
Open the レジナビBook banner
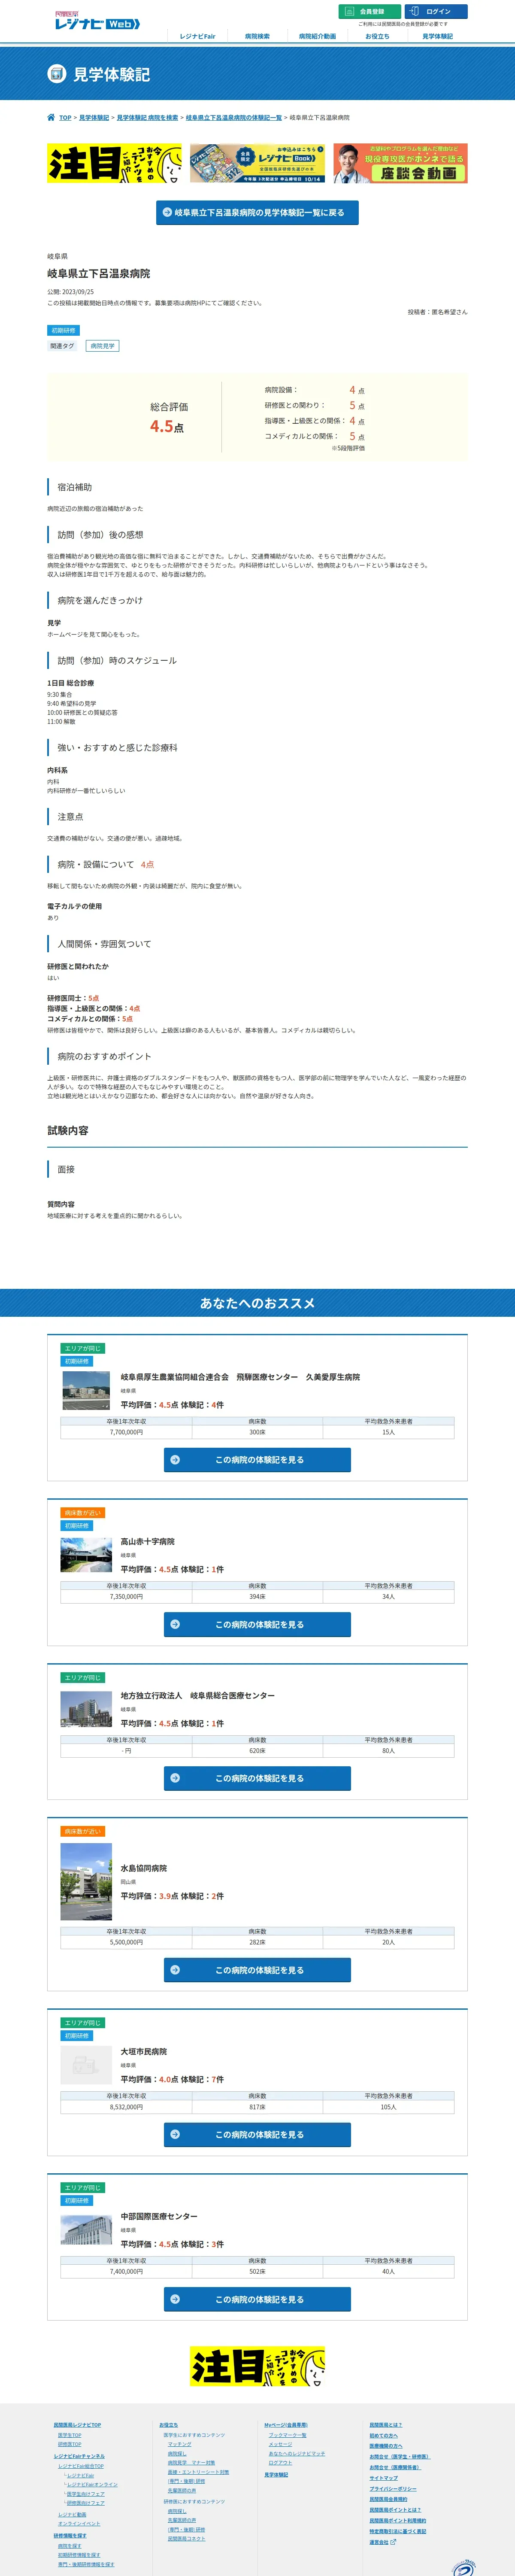point(257,163)
